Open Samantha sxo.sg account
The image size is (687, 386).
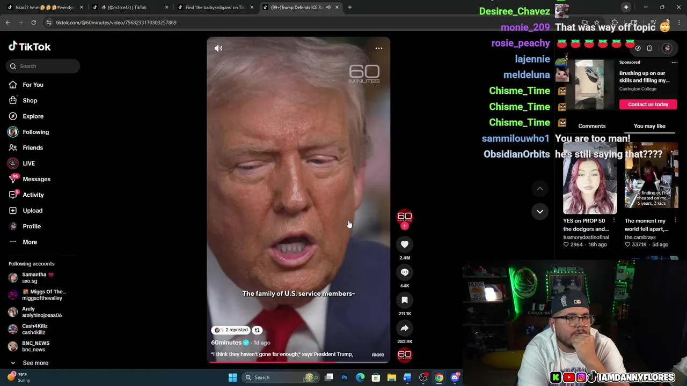click(x=38, y=278)
